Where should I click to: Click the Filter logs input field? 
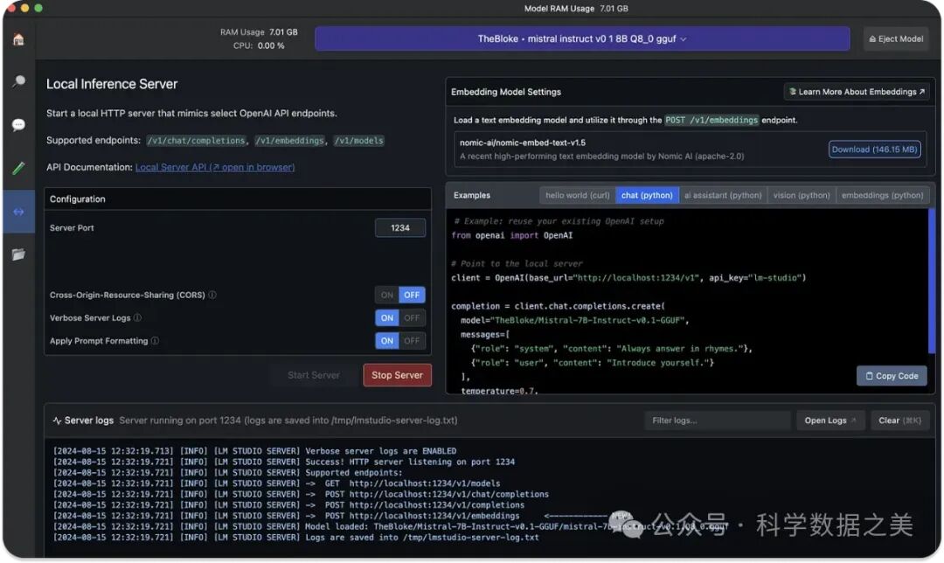pos(717,421)
